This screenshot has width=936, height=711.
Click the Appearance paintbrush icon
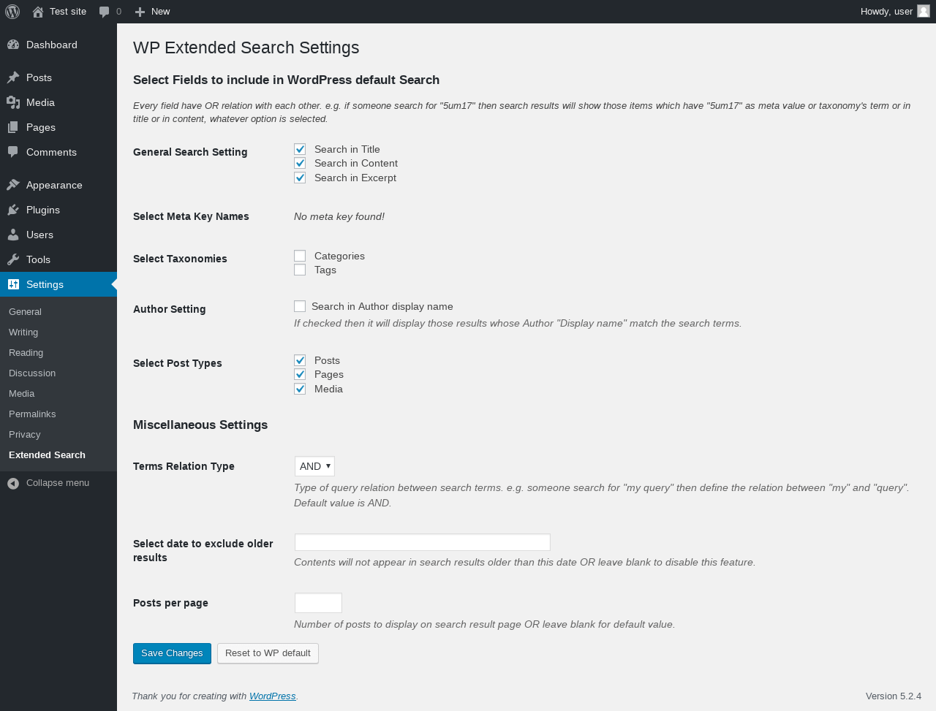[13, 185]
